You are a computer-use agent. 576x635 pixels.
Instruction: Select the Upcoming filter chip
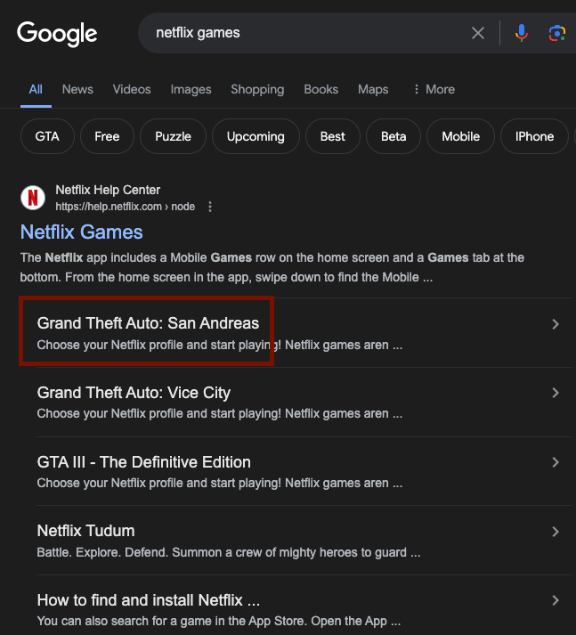coord(256,136)
